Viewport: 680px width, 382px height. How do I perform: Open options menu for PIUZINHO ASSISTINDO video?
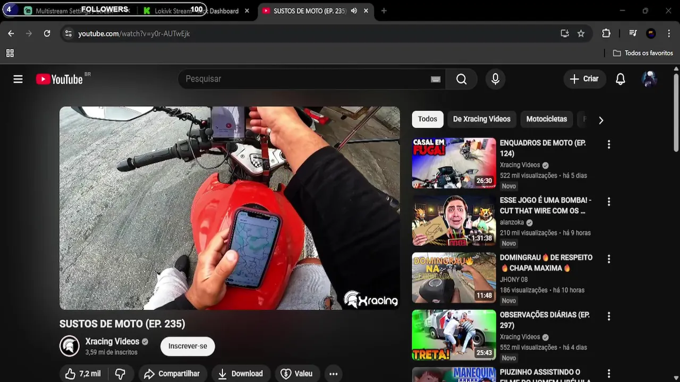[x=609, y=374]
